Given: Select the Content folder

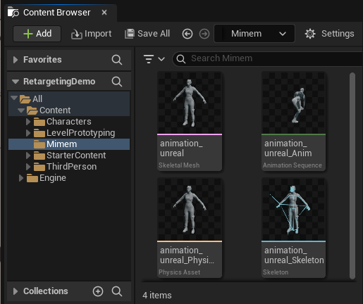Looking at the screenshot, I should click(69, 110).
